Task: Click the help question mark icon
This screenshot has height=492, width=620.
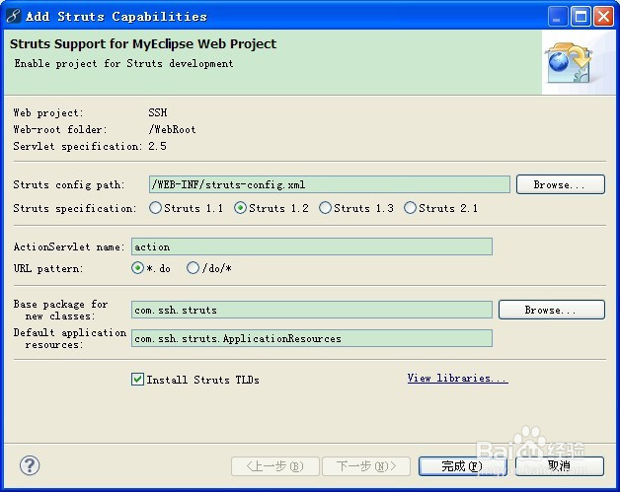Action: 30,465
